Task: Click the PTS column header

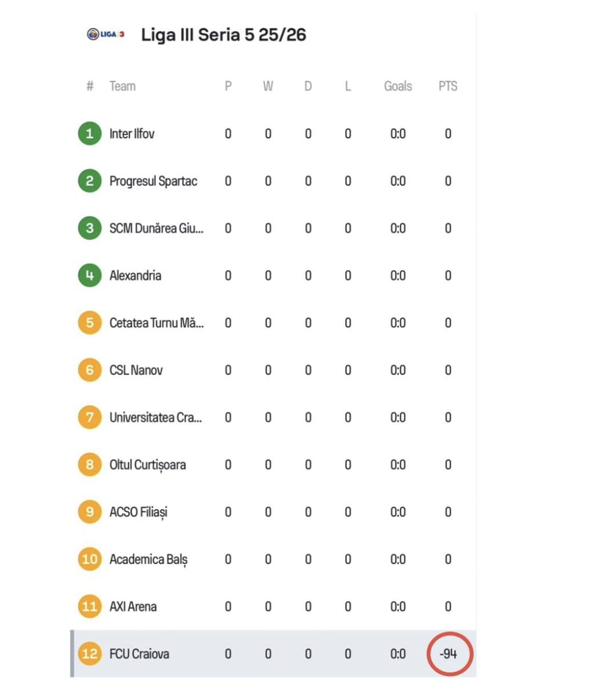Action: [448, 86]
